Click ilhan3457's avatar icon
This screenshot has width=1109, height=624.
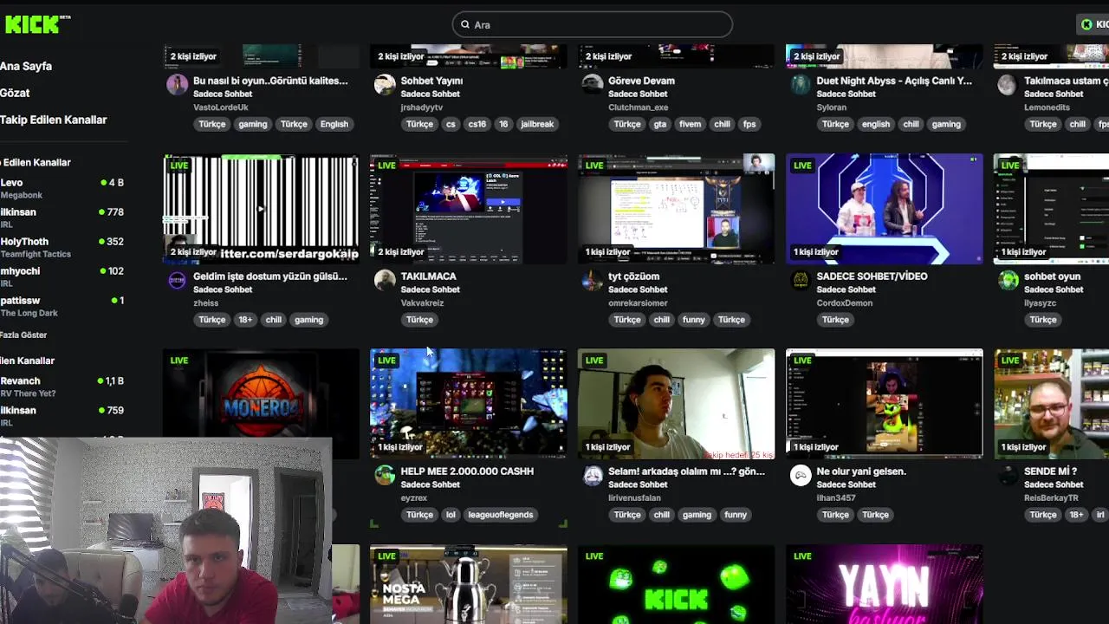[801, 475]
